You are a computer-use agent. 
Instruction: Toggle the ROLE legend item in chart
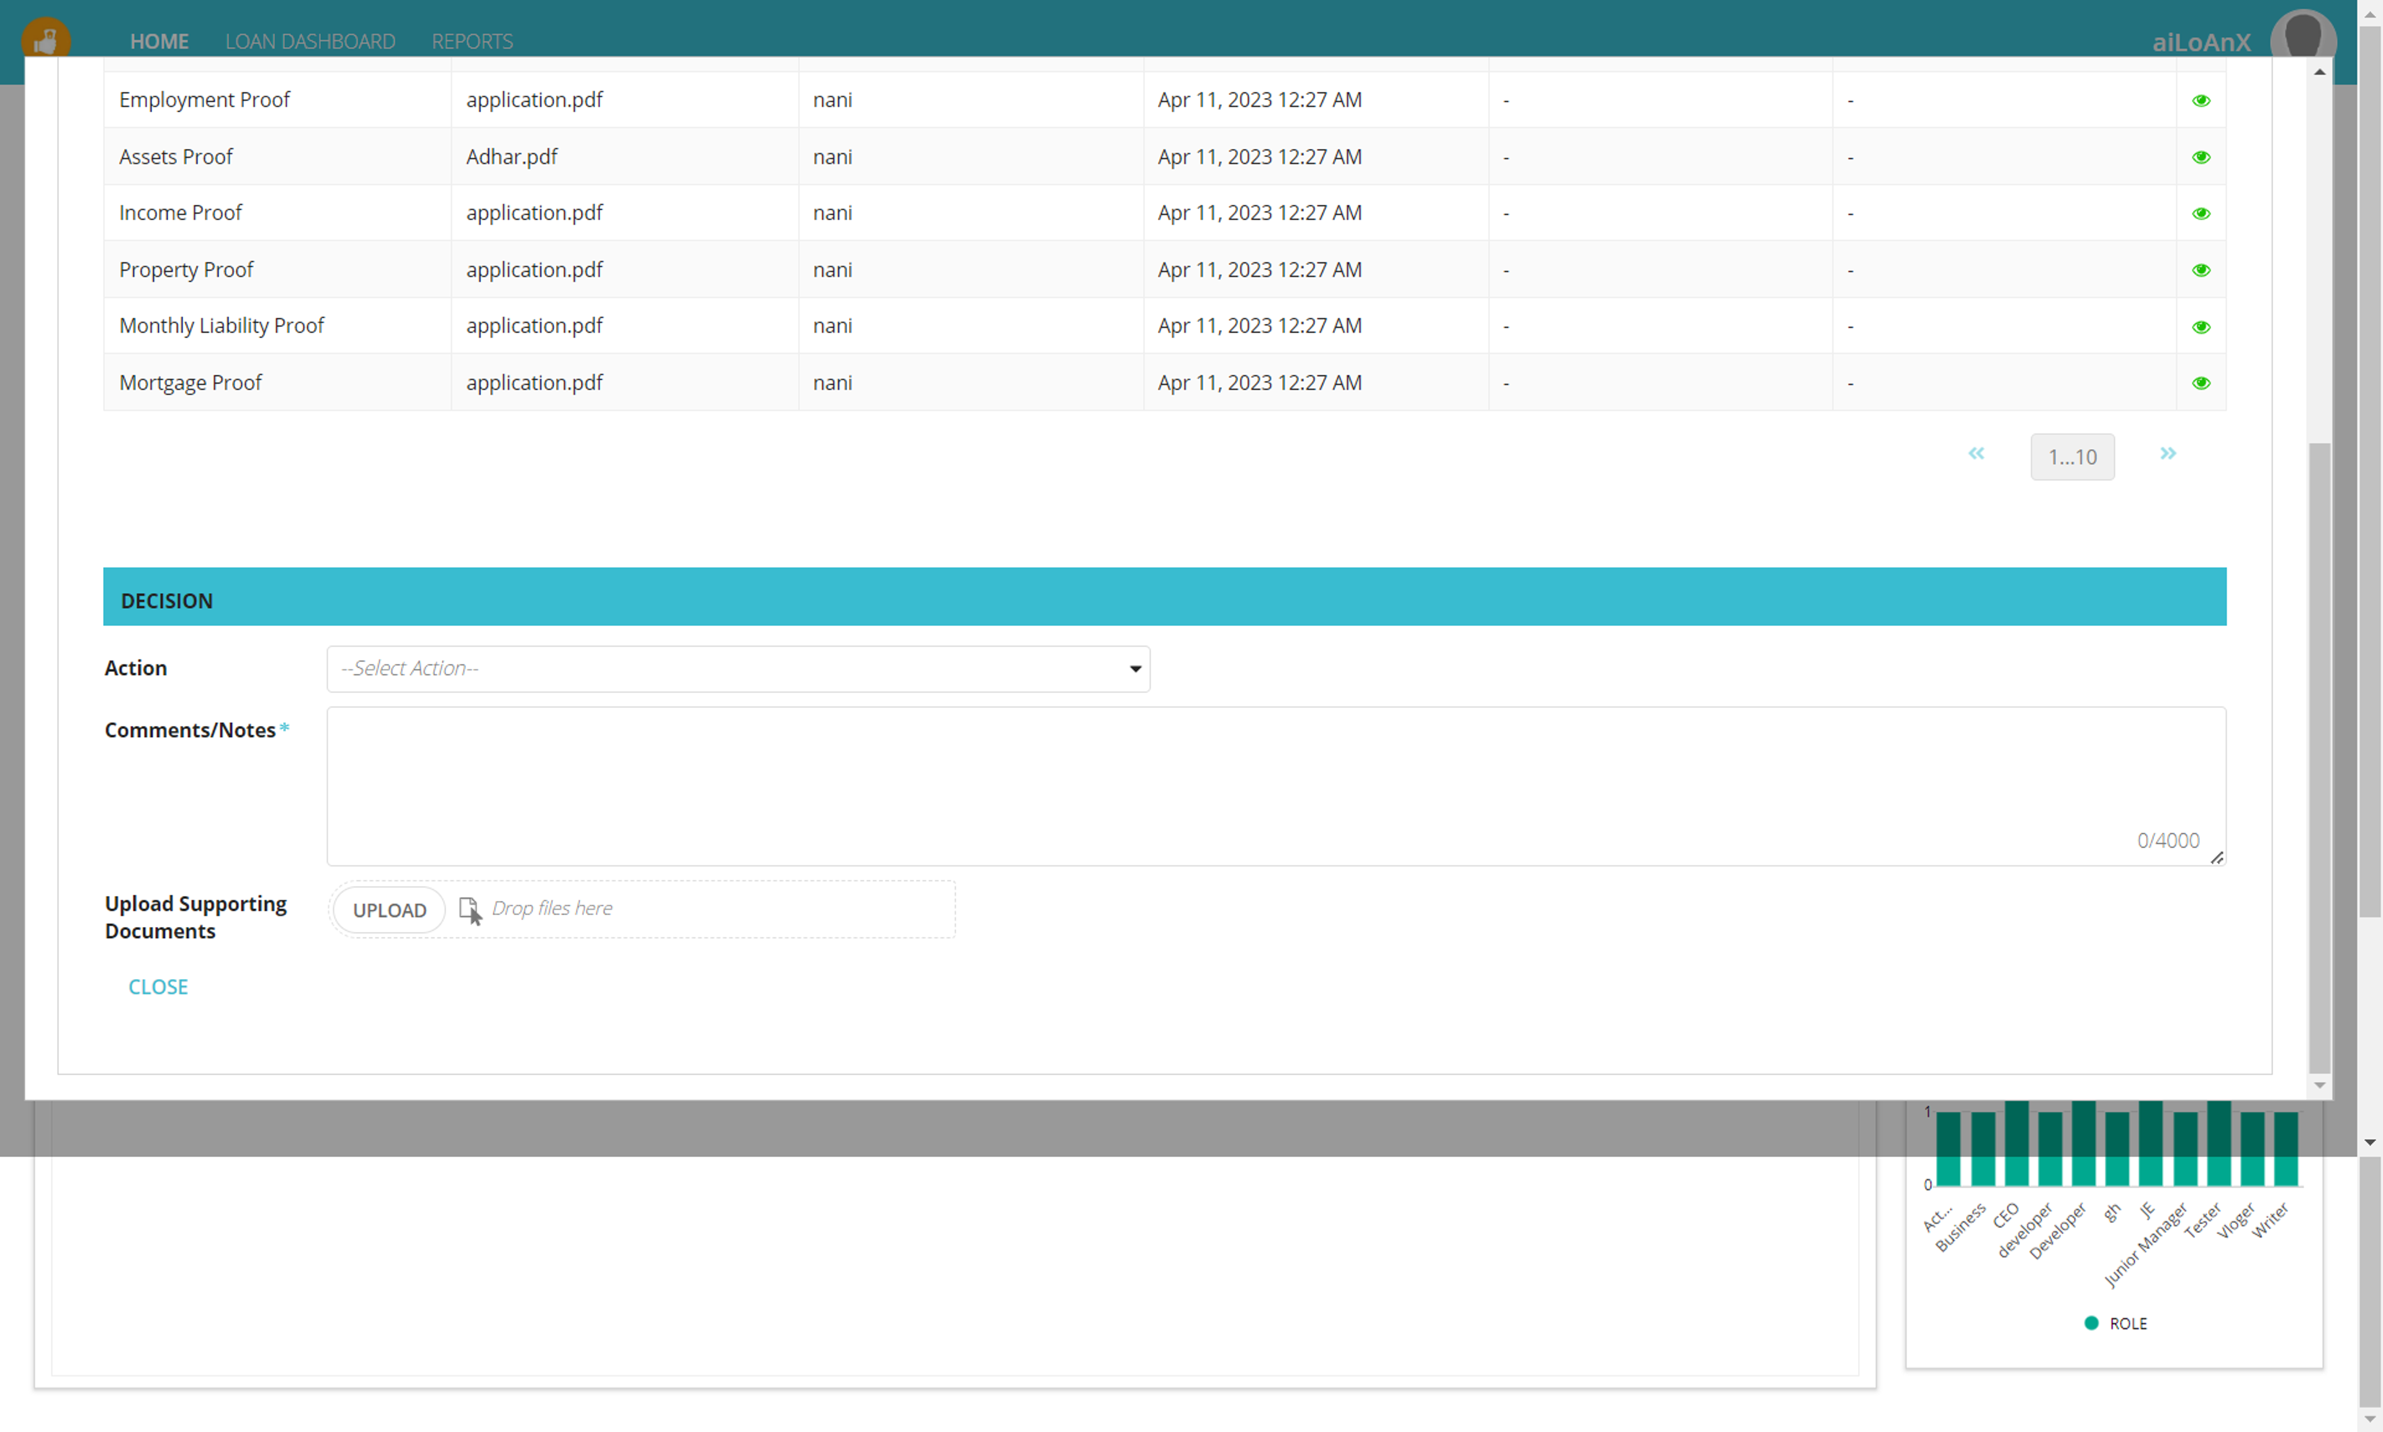pyautogui.click(x=2115, y=1323)
